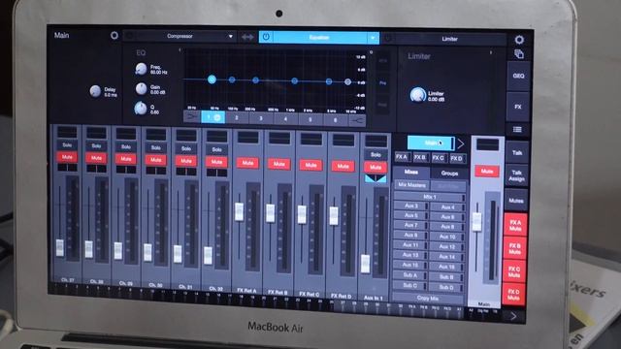
Task: Select the Main mix button
Action: click(x=431, y=143)
